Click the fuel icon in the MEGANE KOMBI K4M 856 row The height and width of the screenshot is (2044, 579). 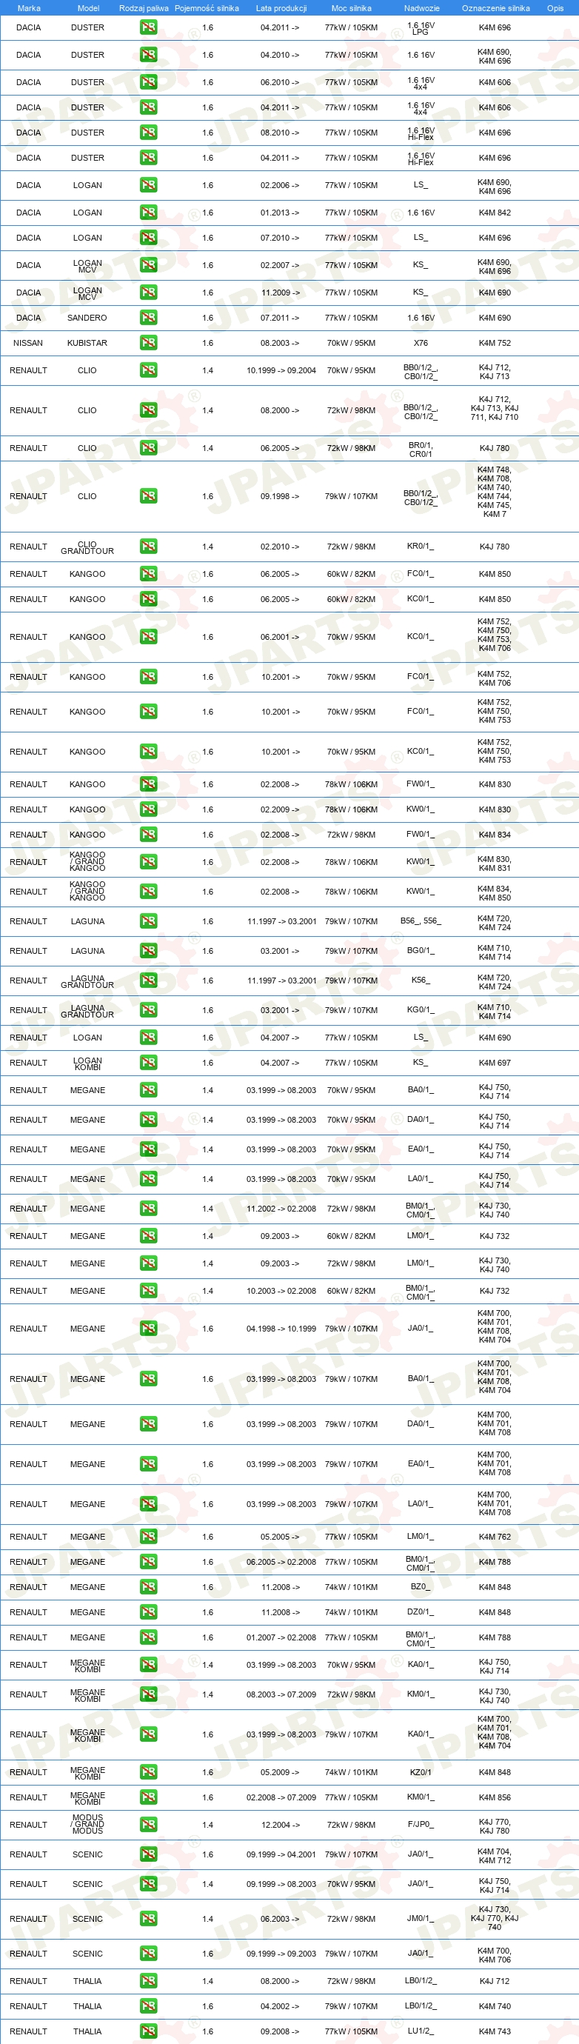tap(148, 1798)
